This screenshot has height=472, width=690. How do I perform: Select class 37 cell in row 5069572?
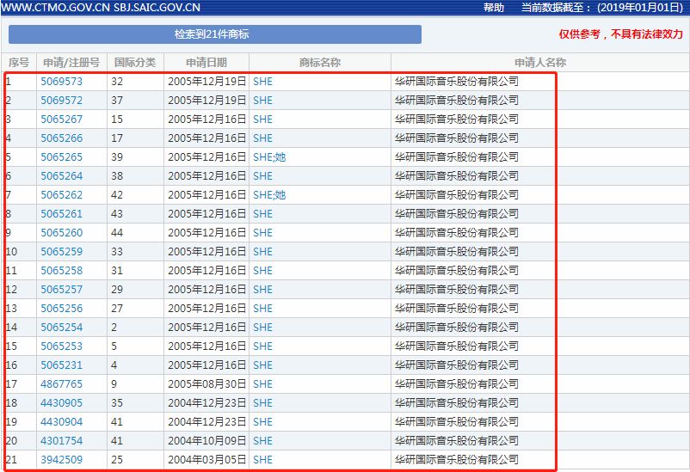[117, 101]
